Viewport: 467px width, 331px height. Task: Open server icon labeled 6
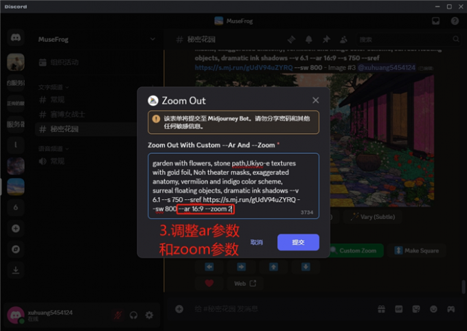(x=16, y=207)
